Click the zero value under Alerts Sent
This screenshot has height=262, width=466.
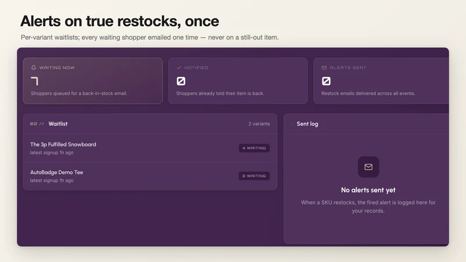click(326, 81)
